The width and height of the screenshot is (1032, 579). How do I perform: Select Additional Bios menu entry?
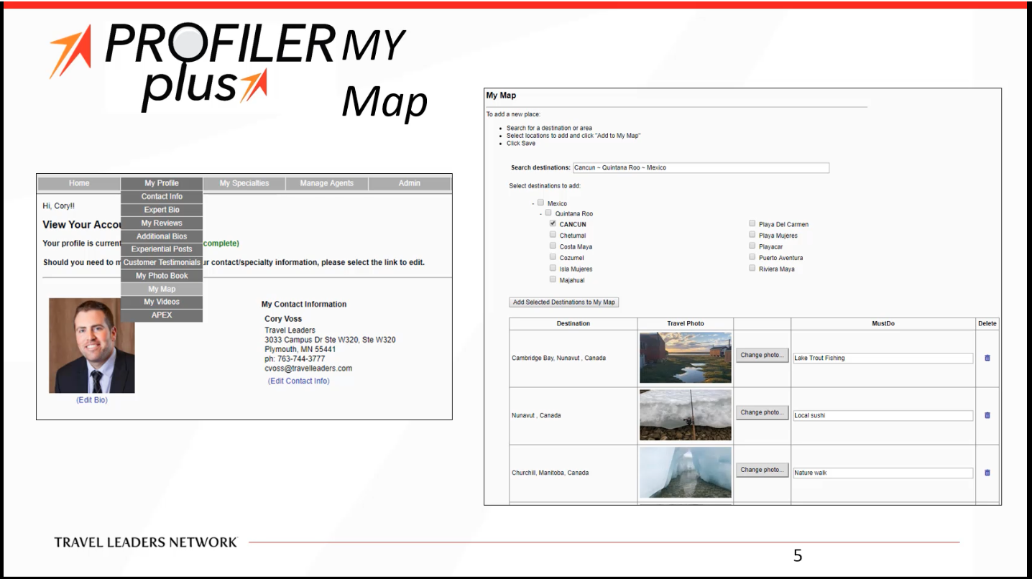(x=162, y=236)
